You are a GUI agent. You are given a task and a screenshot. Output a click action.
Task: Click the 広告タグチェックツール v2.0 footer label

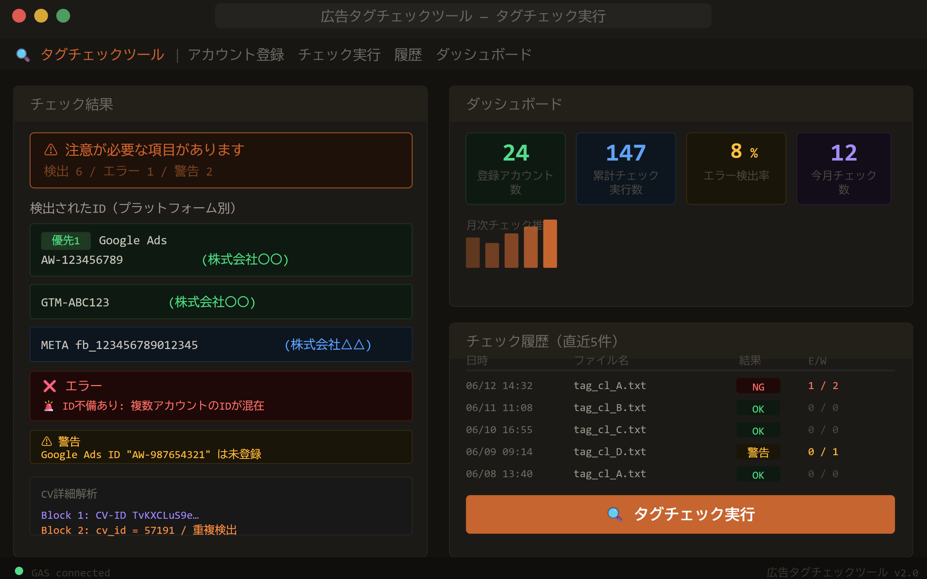click(842, 572)
